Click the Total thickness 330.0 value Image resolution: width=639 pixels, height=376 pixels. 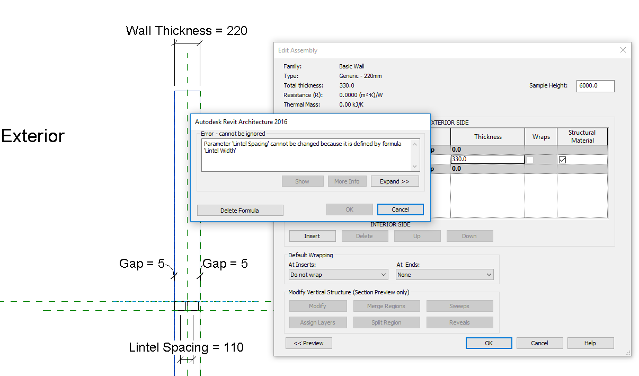347,85
